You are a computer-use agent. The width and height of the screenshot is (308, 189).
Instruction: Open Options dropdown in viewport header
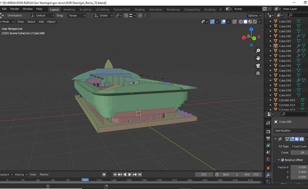point(254,16)
